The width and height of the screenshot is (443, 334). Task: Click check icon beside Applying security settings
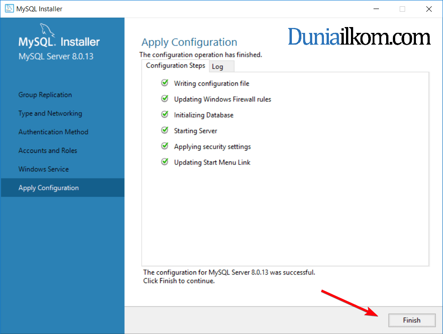click(165, 146)
